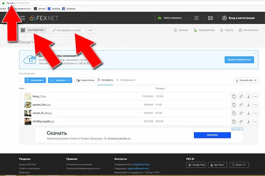Open more options for SmSDqsJeg2U.jpg

[x=255, y=121]
